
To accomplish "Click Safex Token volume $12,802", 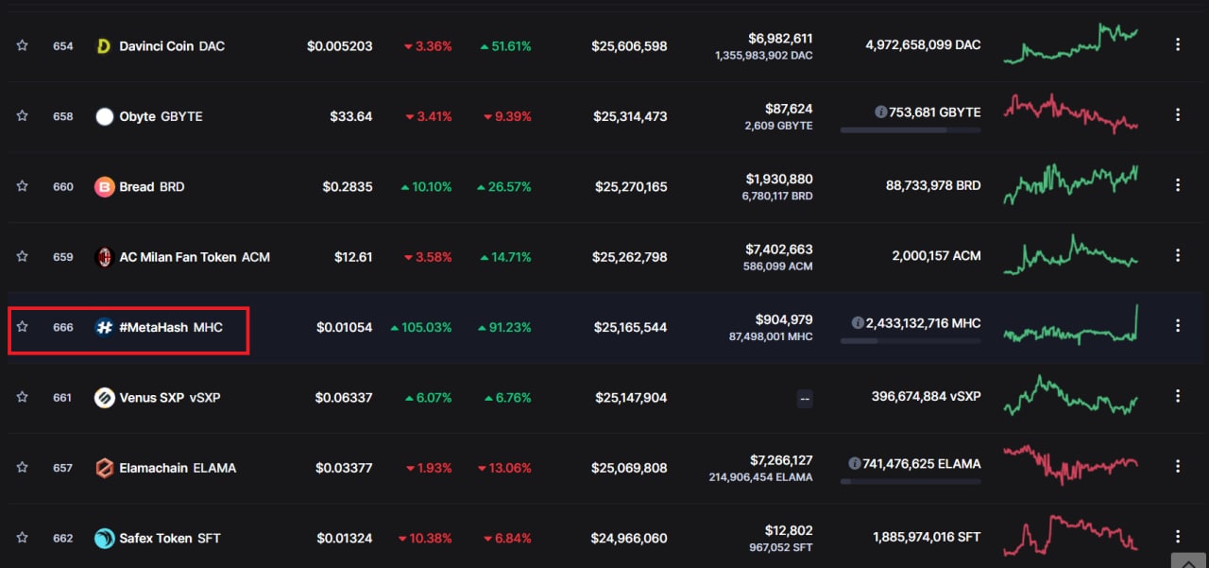I will coord(789,530).
